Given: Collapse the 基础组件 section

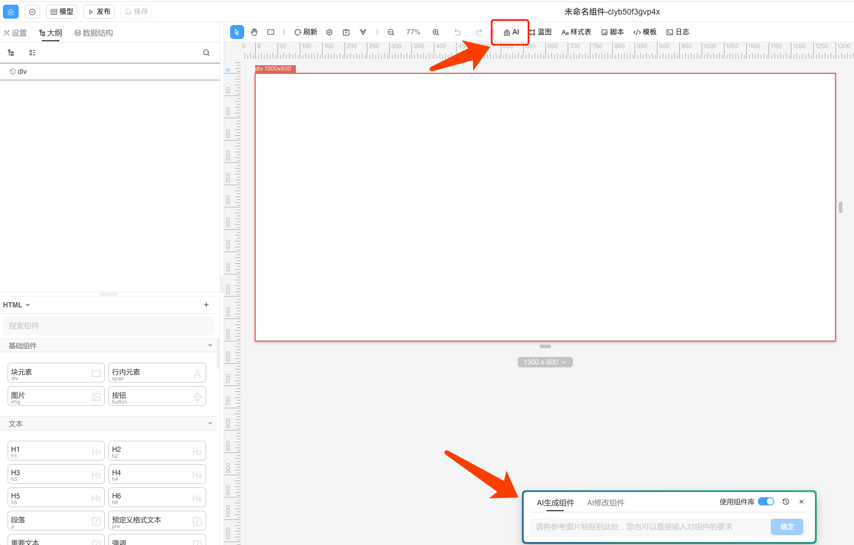Looking at the screenshot, I should pos(210,345).
